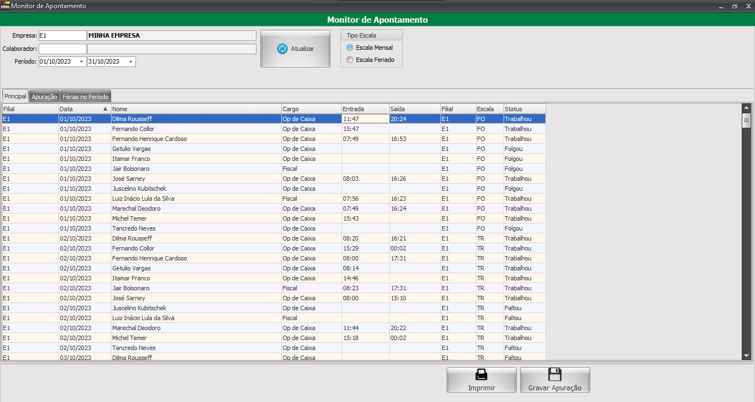Click scrollbar up arrow in the grid

point(746,108)
